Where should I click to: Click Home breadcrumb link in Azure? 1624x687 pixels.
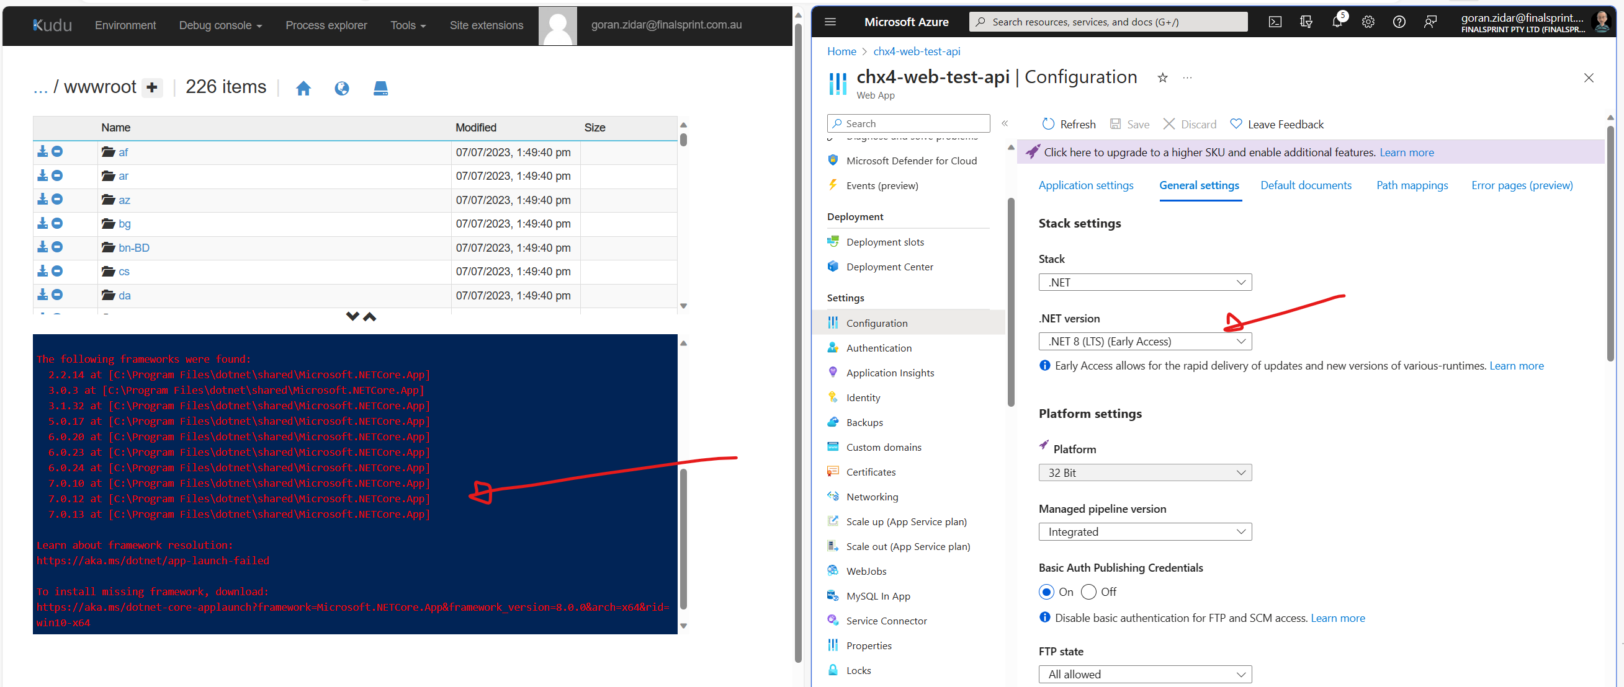click(x=841, y=51)
